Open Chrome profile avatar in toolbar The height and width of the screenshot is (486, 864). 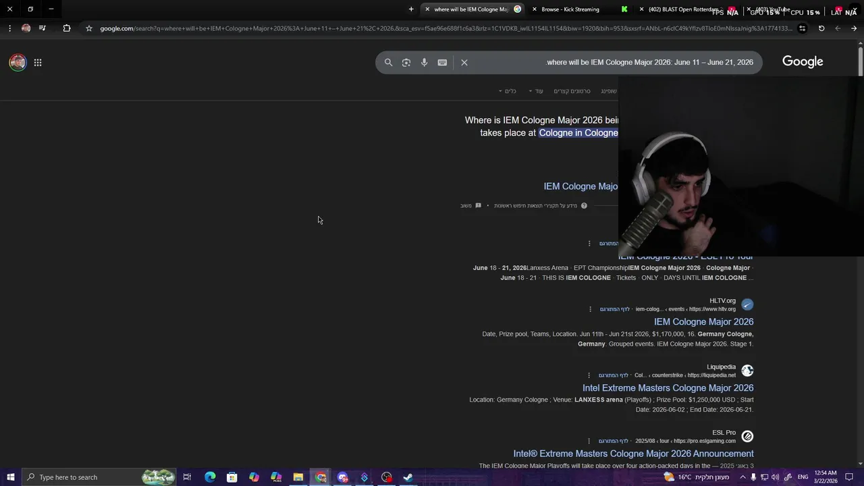click(26, 28)
